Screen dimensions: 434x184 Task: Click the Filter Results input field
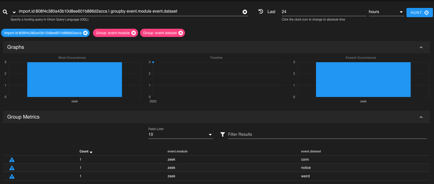[327, 134]
